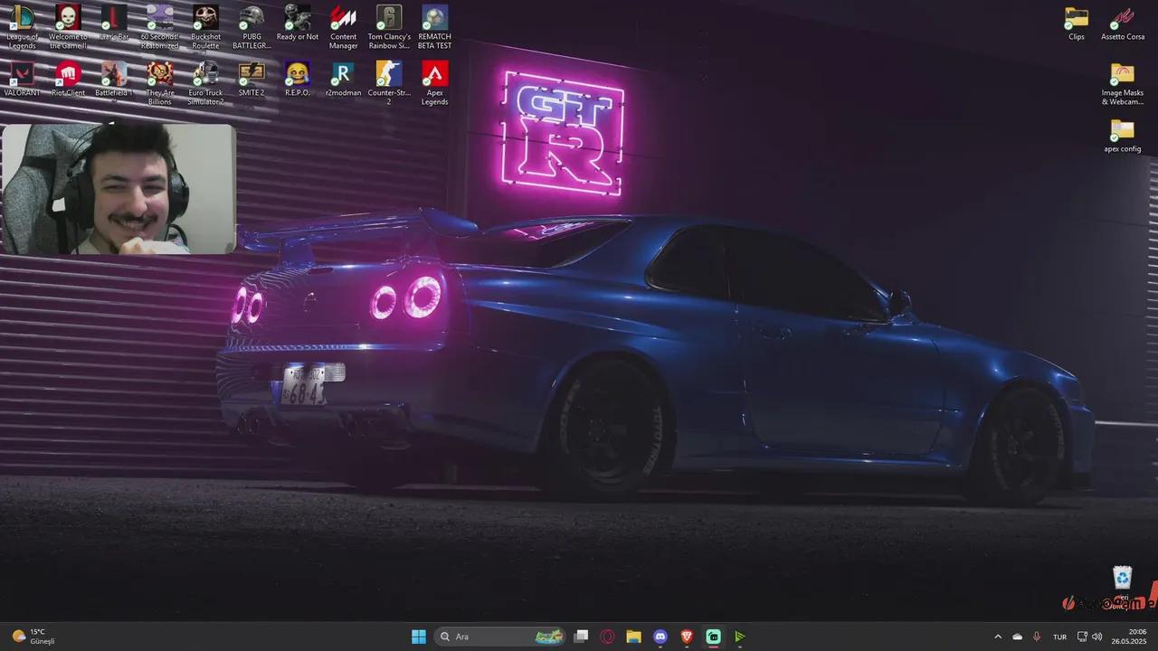Click the green arrow app in taskbar
This screenshot has width=1158, height=651.
pos(739,637)
